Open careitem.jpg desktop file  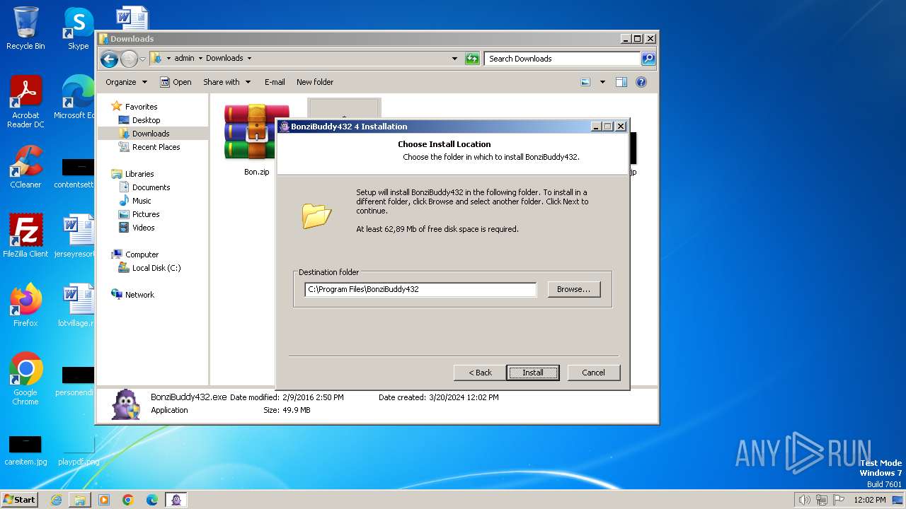(25, 451)
